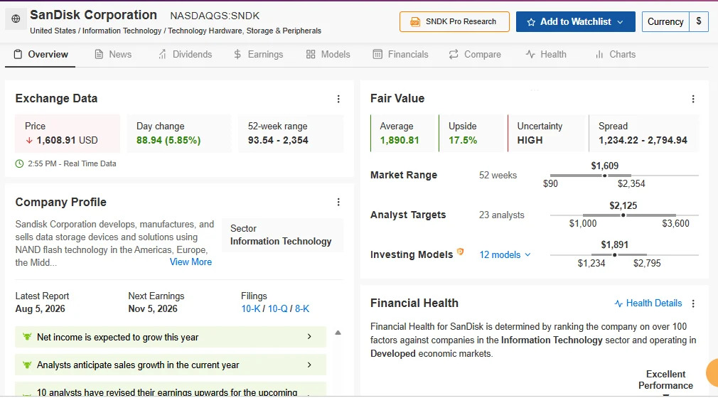
Task: Click '23 analysts' text
Action: click(501, 215)
